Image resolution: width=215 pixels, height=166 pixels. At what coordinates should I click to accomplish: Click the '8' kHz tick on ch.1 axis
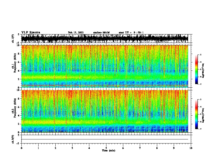pyautogui.click(x=19, y=54)
